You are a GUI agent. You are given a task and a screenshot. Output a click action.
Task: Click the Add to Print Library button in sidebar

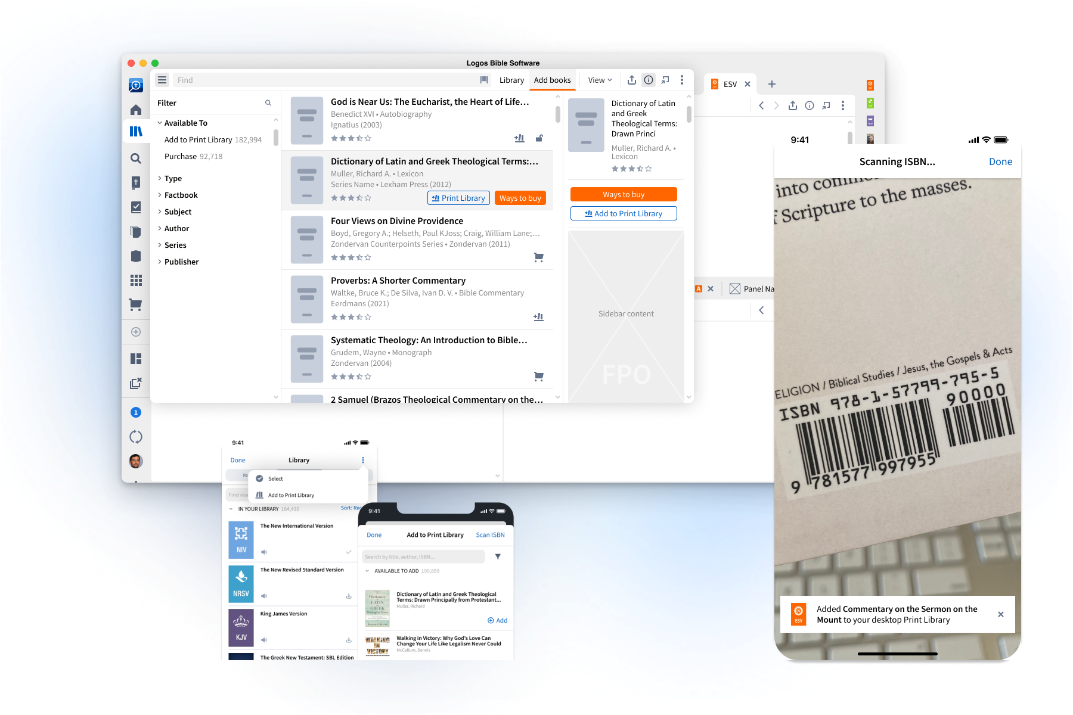[x=624, y=213]
